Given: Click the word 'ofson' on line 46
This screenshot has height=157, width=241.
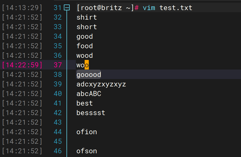Looking at the screenshot, I should pyautogui.click(x=87, y=151).
